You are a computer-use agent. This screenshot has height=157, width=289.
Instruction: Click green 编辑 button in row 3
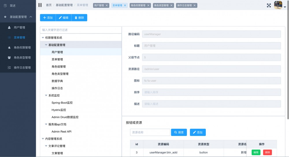point(256,152)
